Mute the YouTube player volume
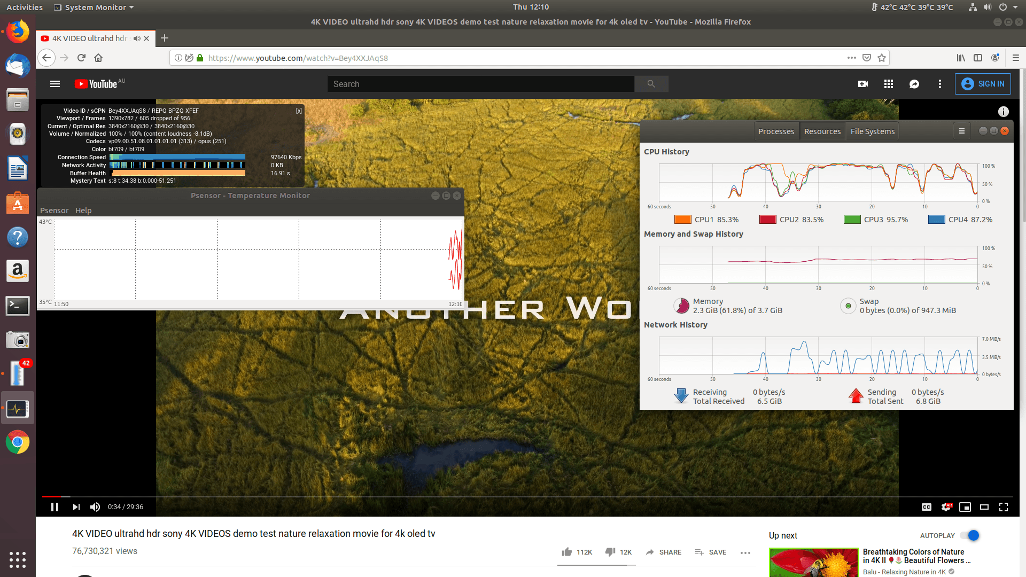Viewport: 1026px width, 577px height. pos(95,507)
